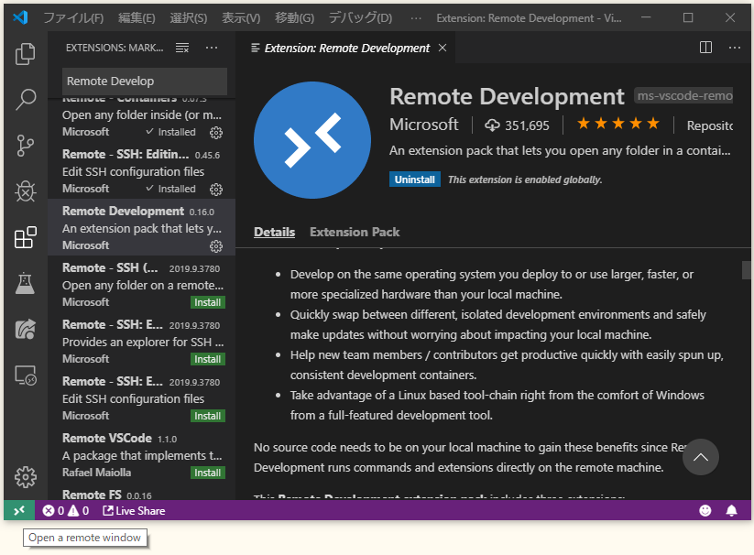Open a remote window from status bar
Screen dimensions: 754x555
[x=18, y=510]
